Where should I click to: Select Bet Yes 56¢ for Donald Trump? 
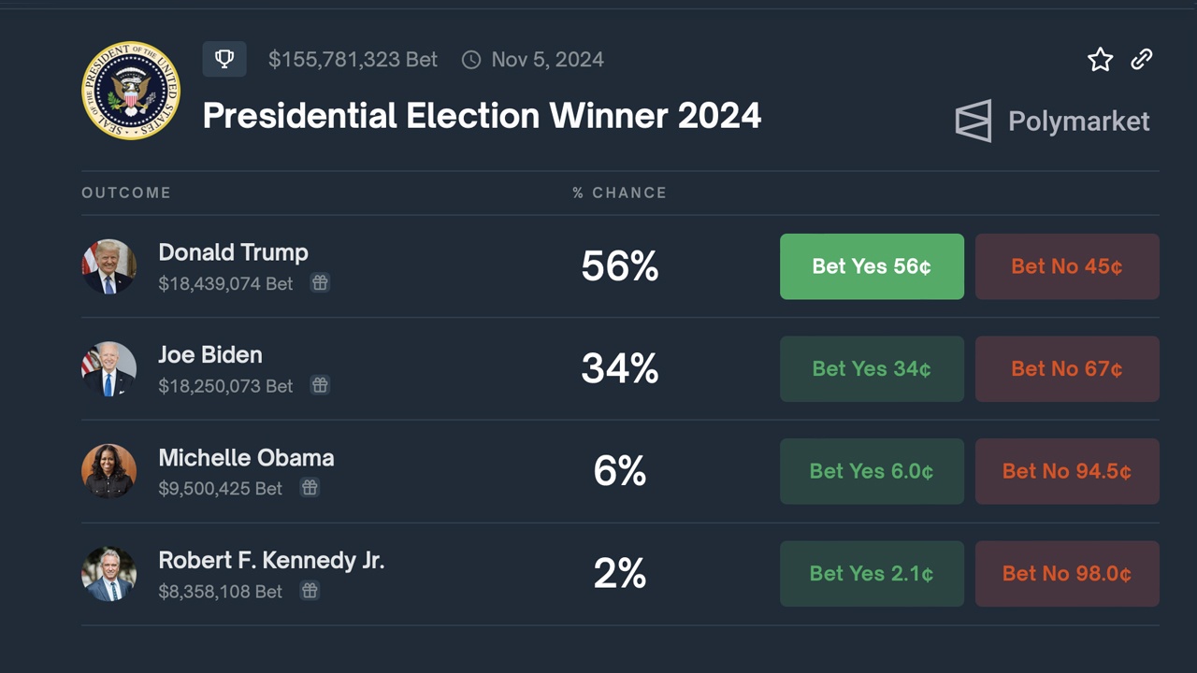(x=872, y=266)
